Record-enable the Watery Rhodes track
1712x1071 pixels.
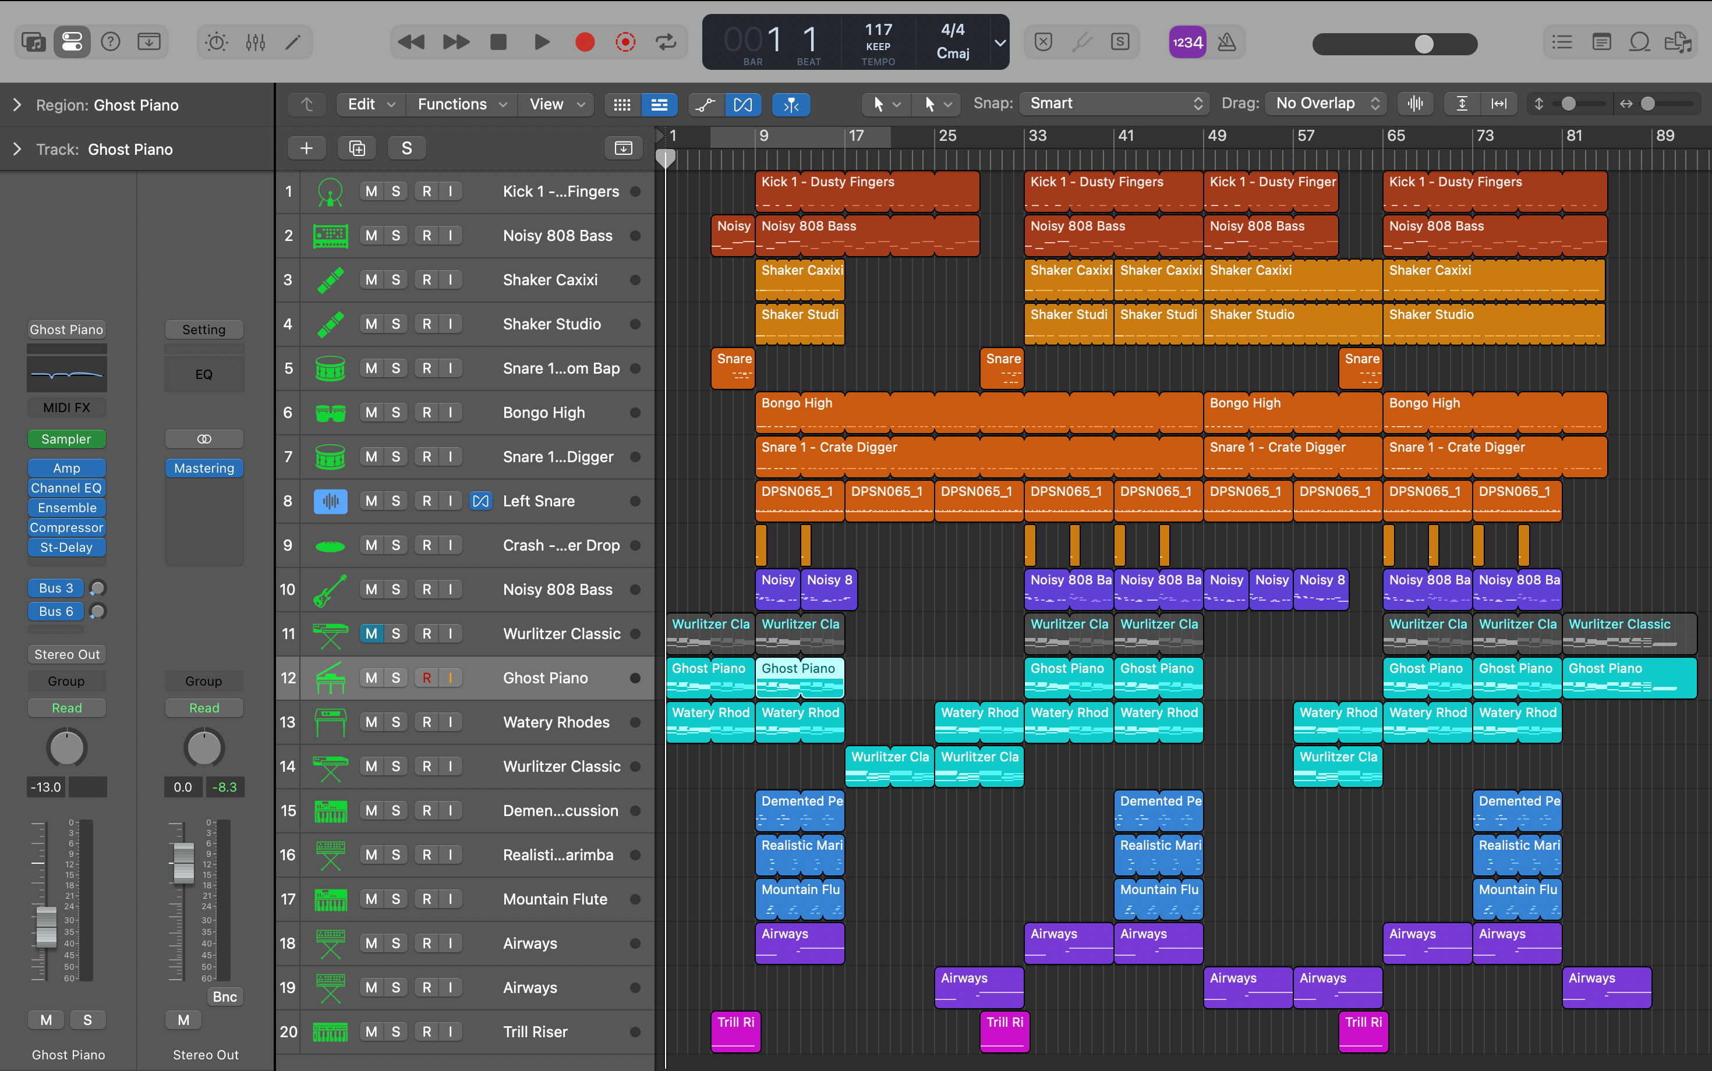pos(427,722)
